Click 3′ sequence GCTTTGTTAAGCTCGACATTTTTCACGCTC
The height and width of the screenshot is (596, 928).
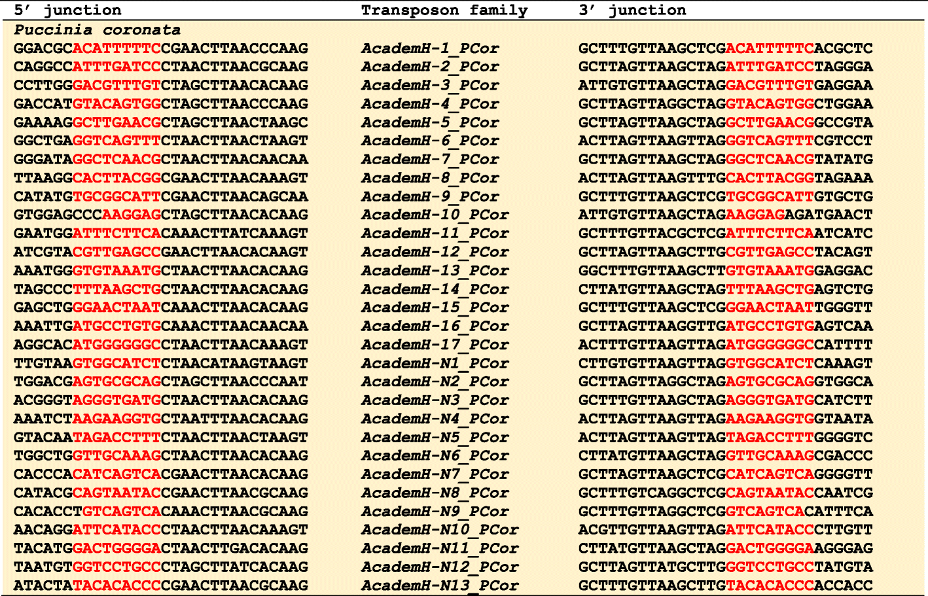click(x=726, y=48)
